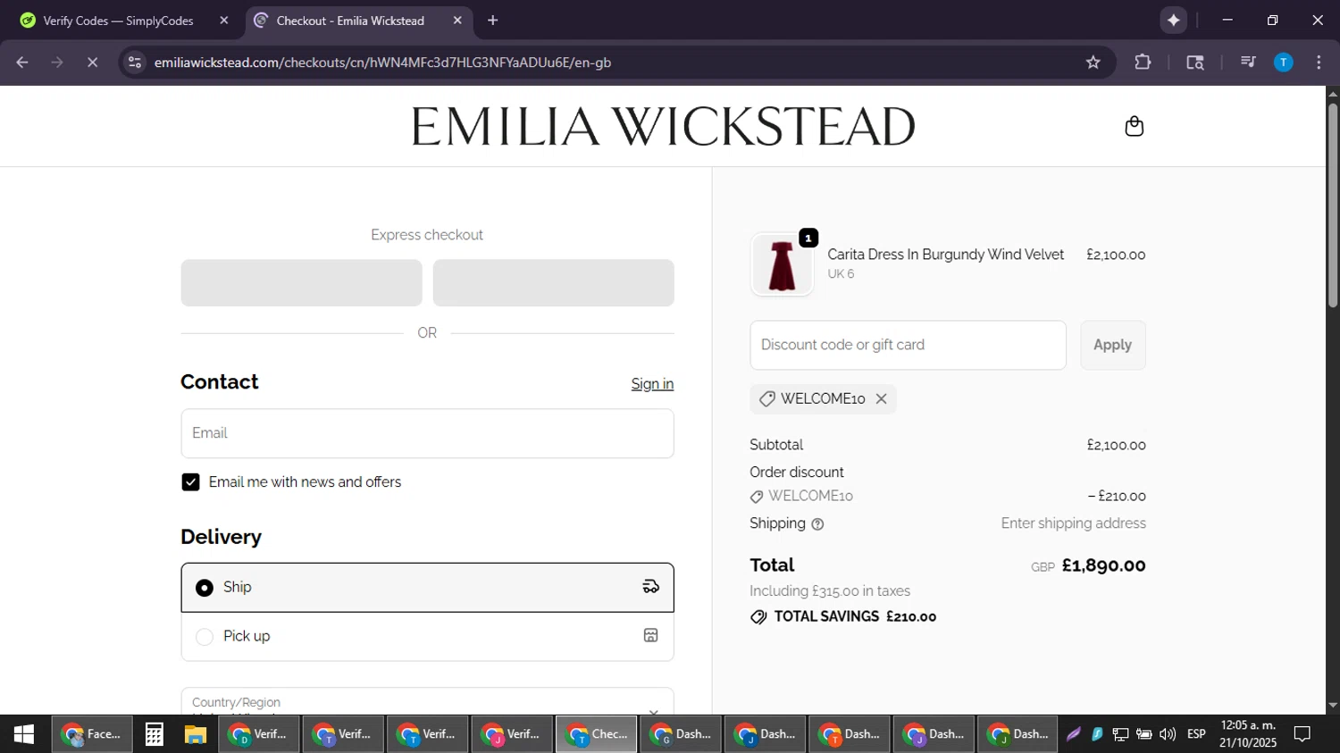View site information icon in address bar
Viewport: 1340px width, 753px height.
tap(135, 63)
